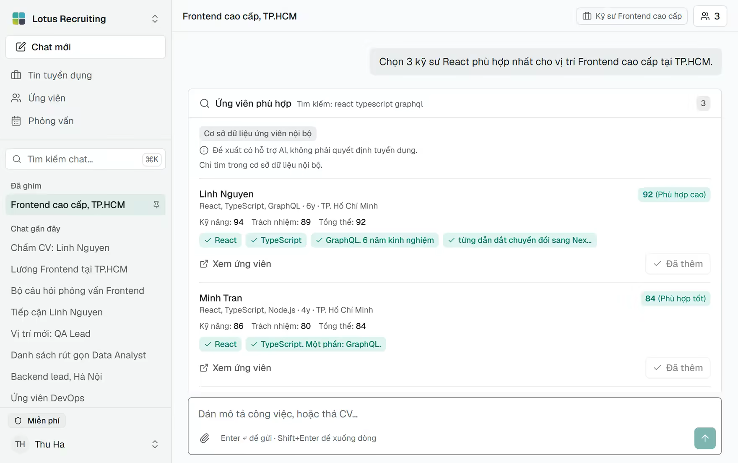Send the message with the arrow button
738x463 pixels.
(x=705, y=438)
